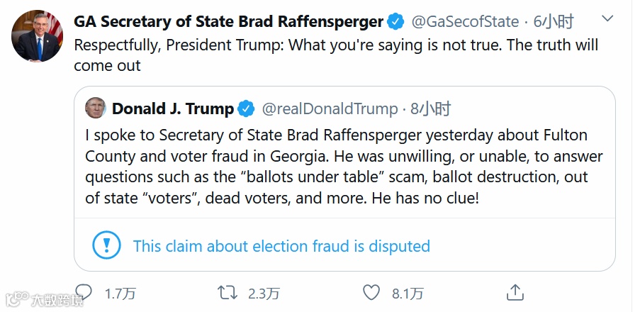Click Donald J. Trump's verified badge

point(246,109)
